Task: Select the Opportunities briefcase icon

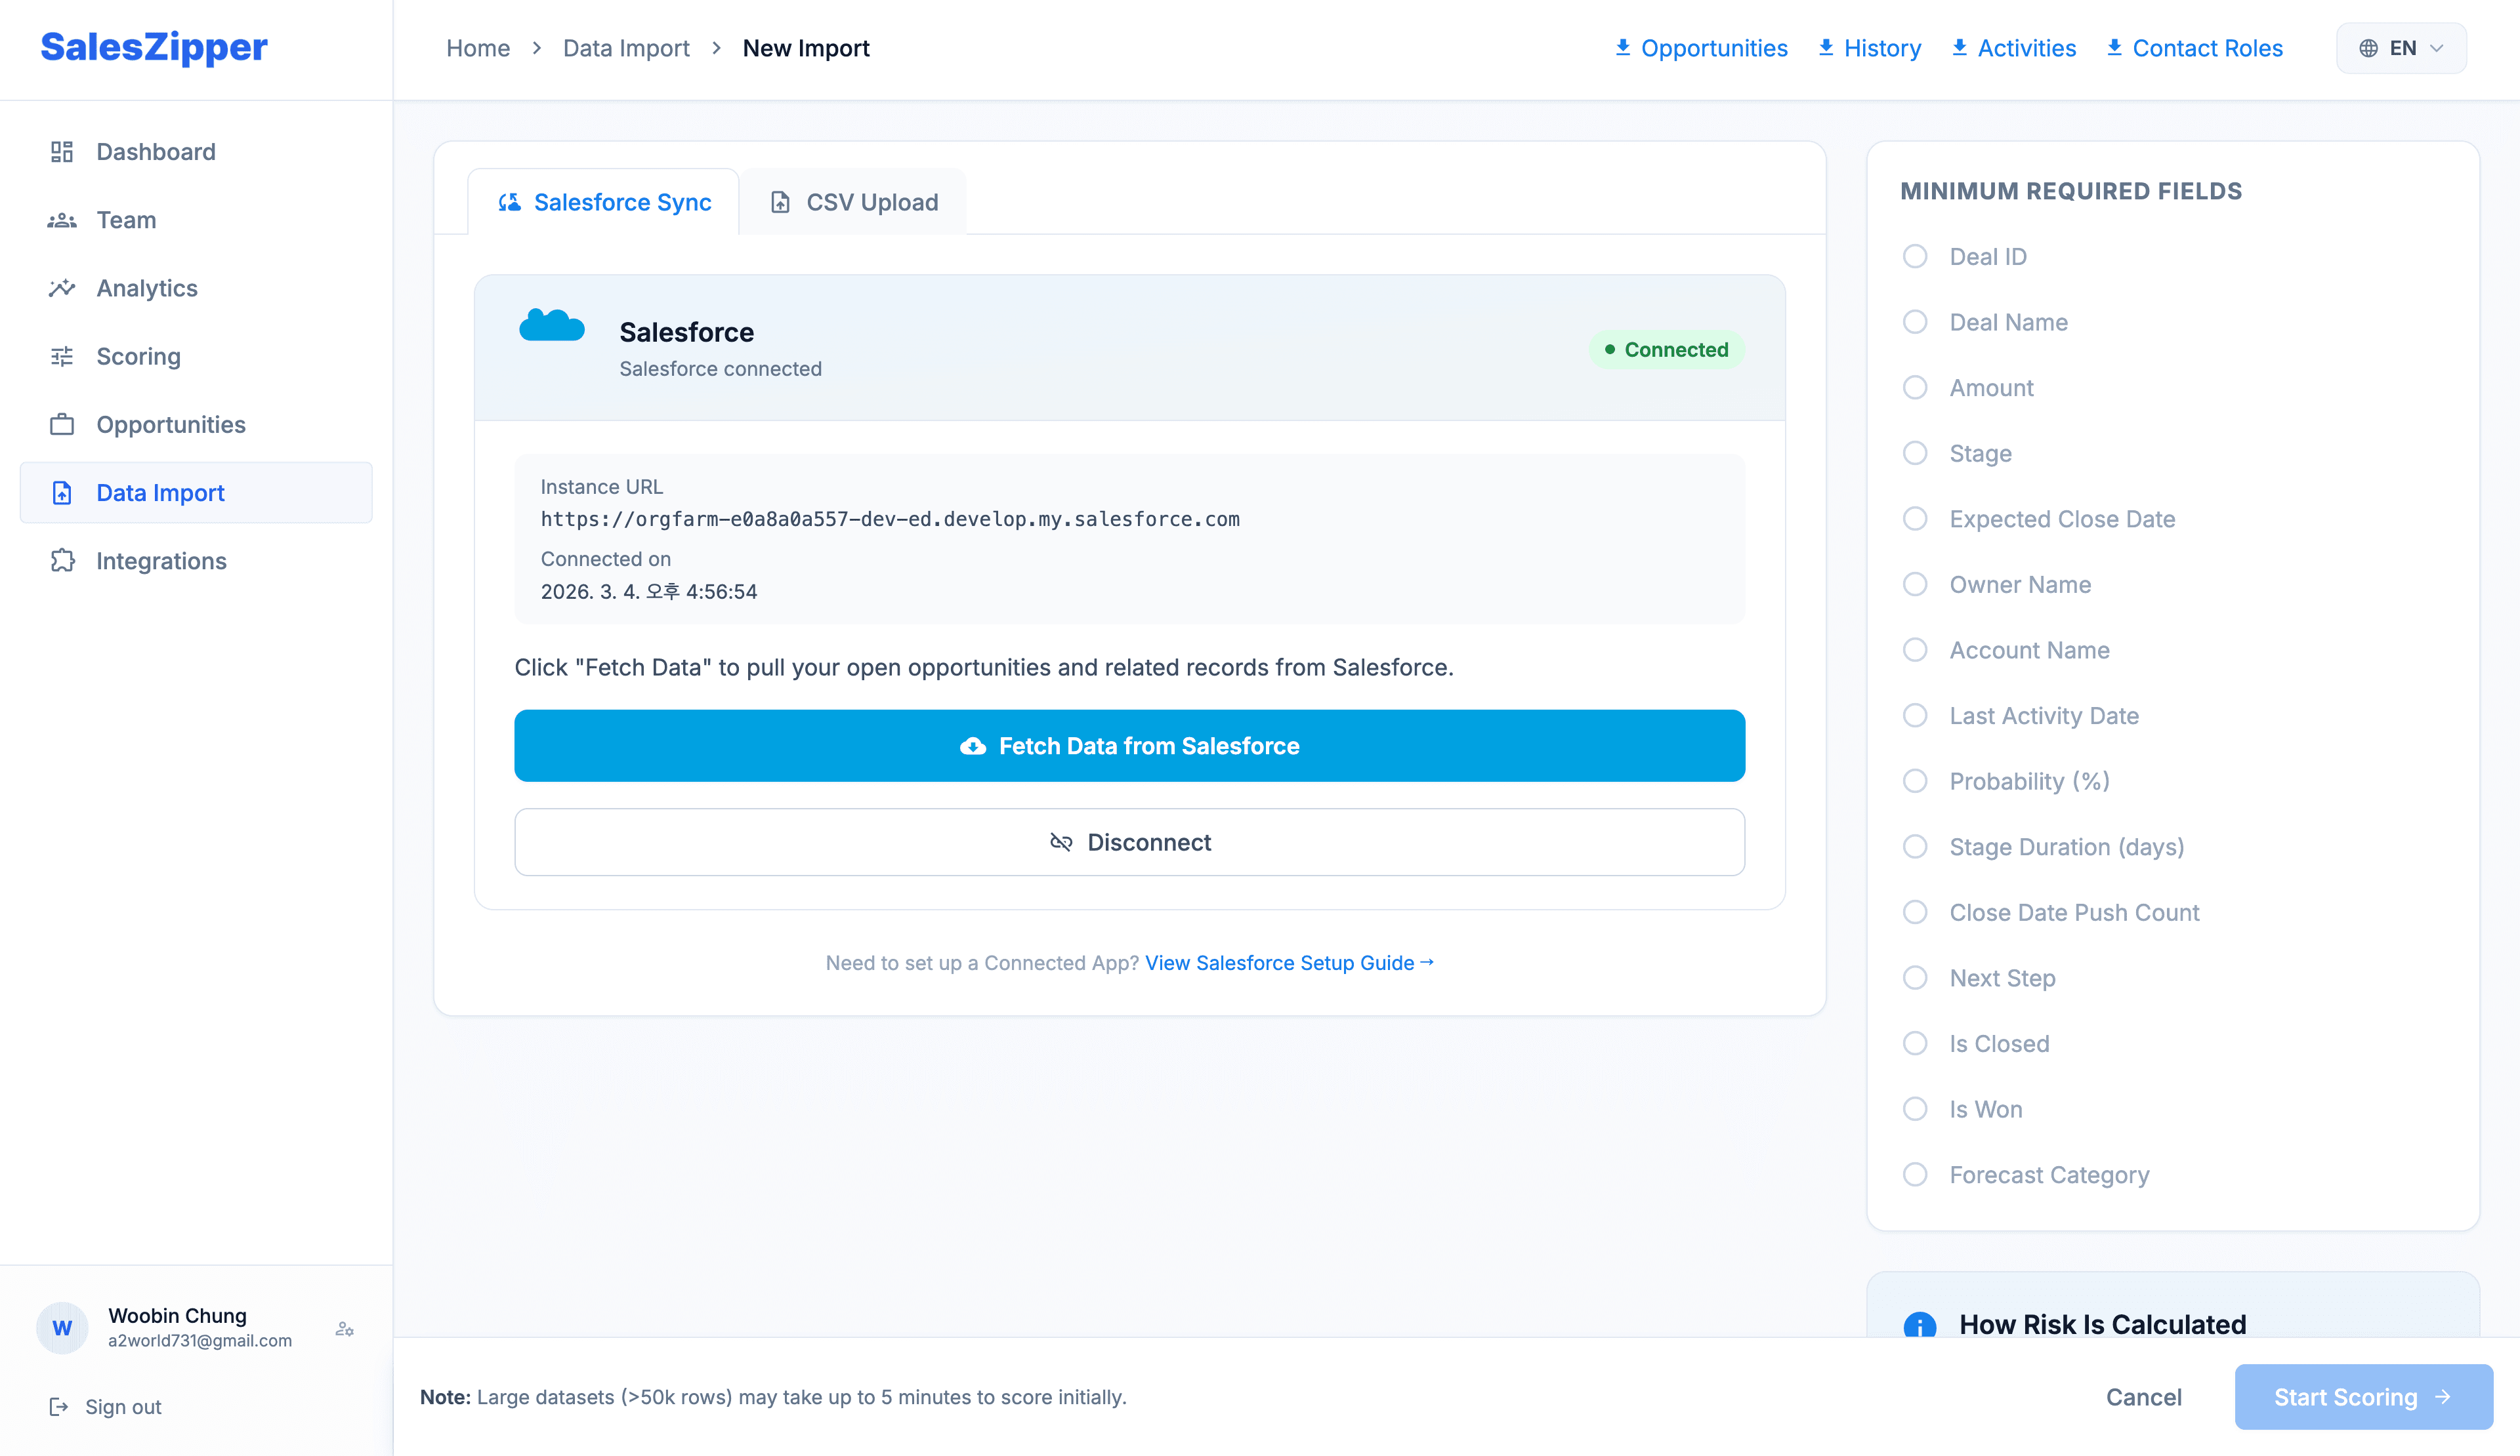Action: pyautogui.click(x=62, y=424)
